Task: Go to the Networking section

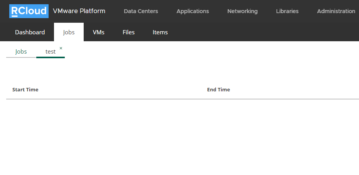Action: 242,11
